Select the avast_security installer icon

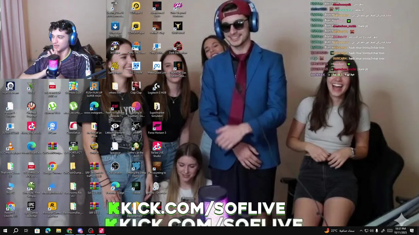[73, 108]
